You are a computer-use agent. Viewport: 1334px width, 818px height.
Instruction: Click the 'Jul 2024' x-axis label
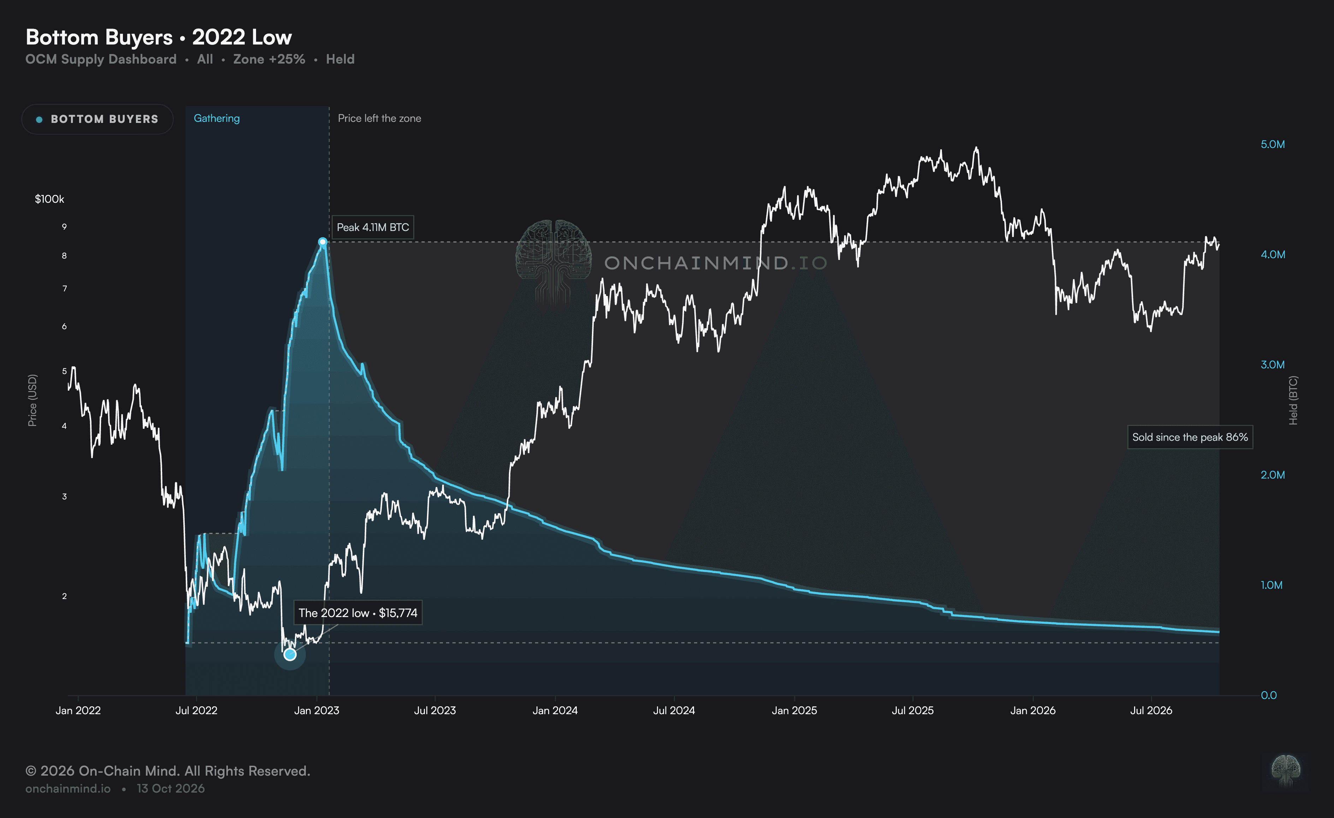point(674,710)
